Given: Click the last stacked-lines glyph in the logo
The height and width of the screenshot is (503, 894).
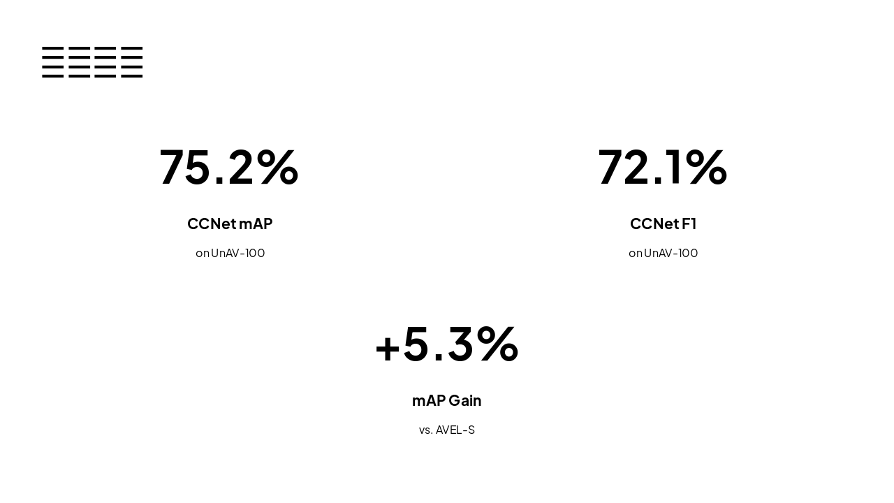Looking at the screenshot, I should (x=132, y=62).
